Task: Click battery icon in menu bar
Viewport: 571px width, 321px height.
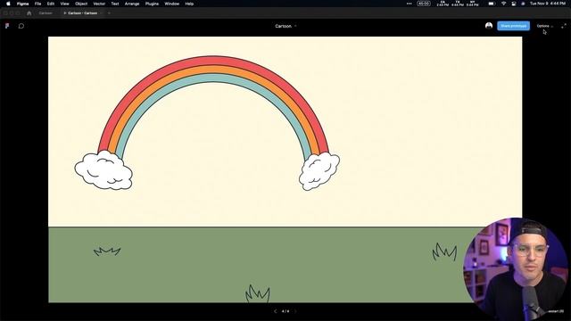Action: (x=492, y=4)
